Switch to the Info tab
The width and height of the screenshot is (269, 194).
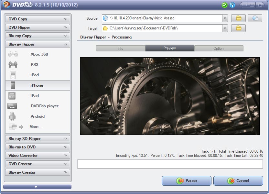(120, 48)
